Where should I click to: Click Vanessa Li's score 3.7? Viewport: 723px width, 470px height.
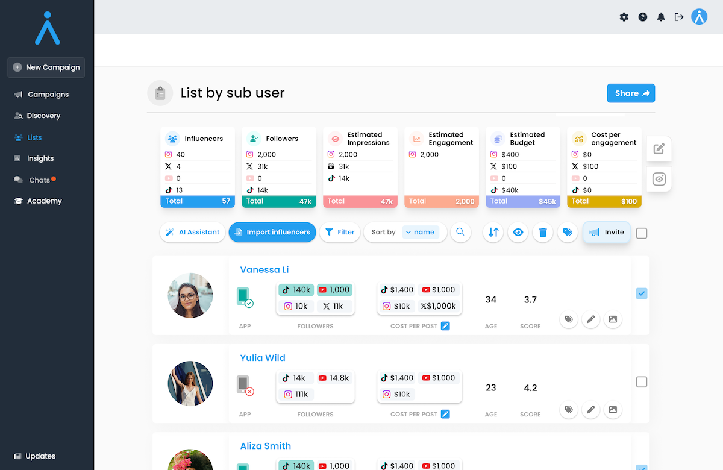pos(530,299)
